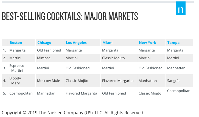Click Flavored Margarita in the Miami column

[x=118, y=81]
